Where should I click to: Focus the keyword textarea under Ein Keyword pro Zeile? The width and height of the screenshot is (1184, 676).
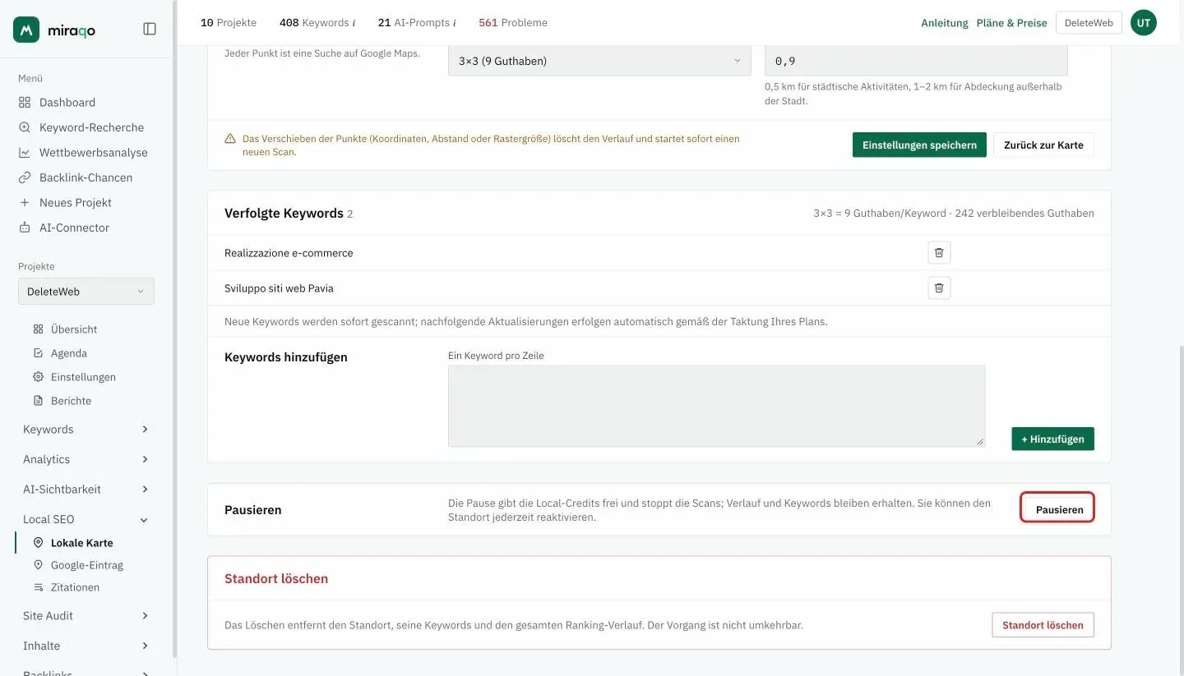coord(716,406)
